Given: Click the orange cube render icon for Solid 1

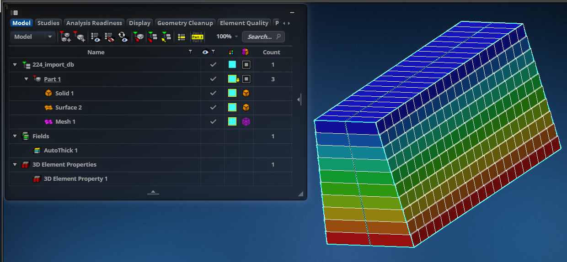Looking at the screenshot, I should [246, 93].
